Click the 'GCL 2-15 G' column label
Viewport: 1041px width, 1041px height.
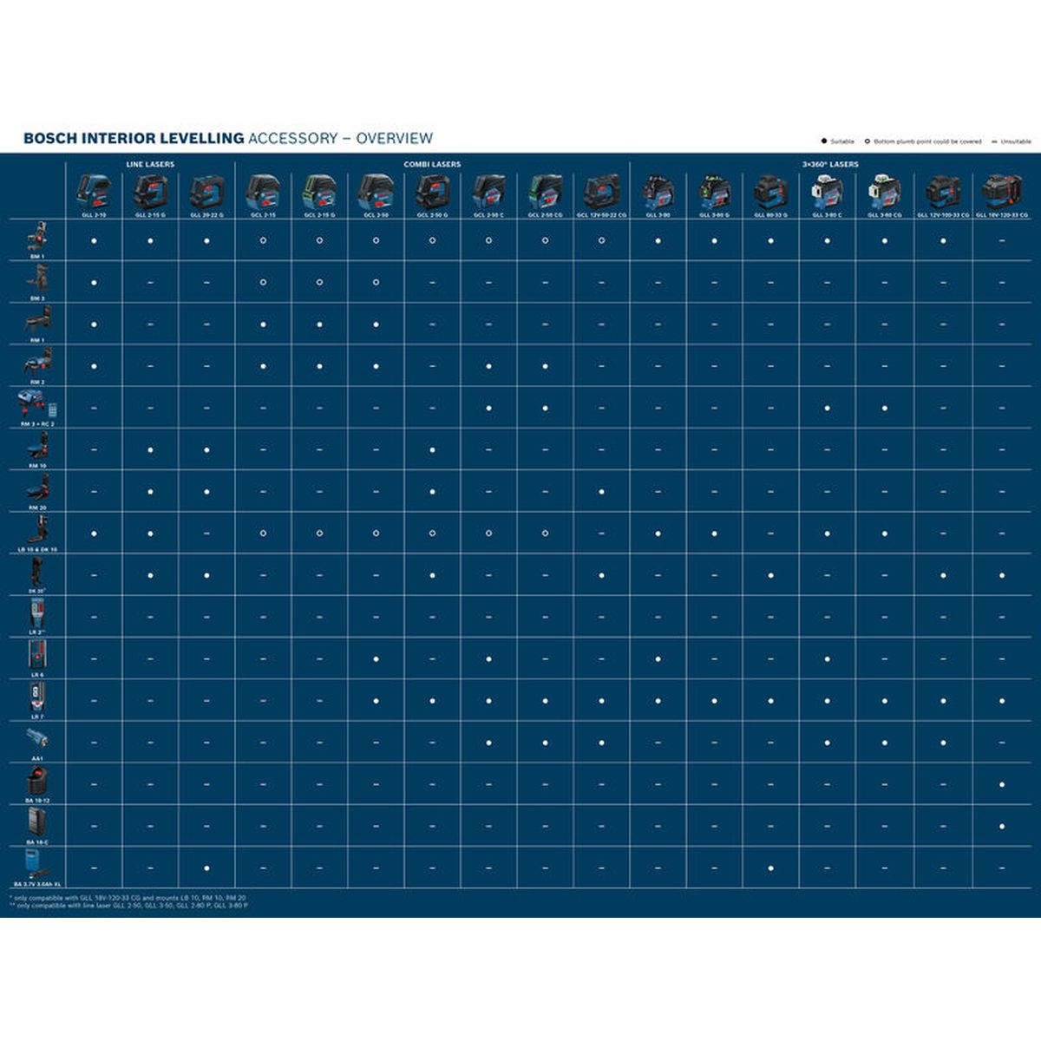point(319,214)
